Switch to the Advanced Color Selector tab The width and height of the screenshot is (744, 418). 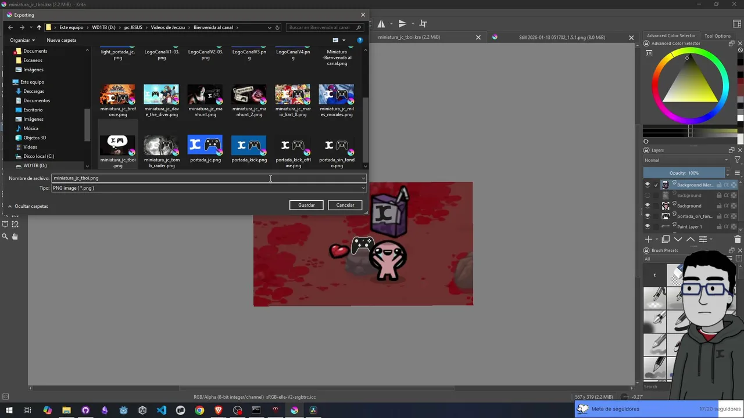click(x=671, y=36)
